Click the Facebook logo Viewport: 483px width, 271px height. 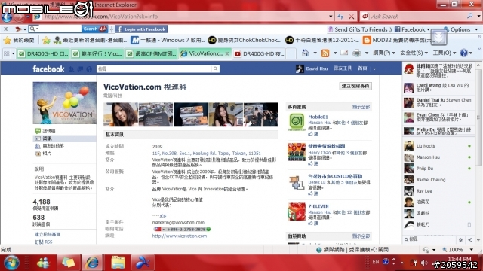coord(48,69)
